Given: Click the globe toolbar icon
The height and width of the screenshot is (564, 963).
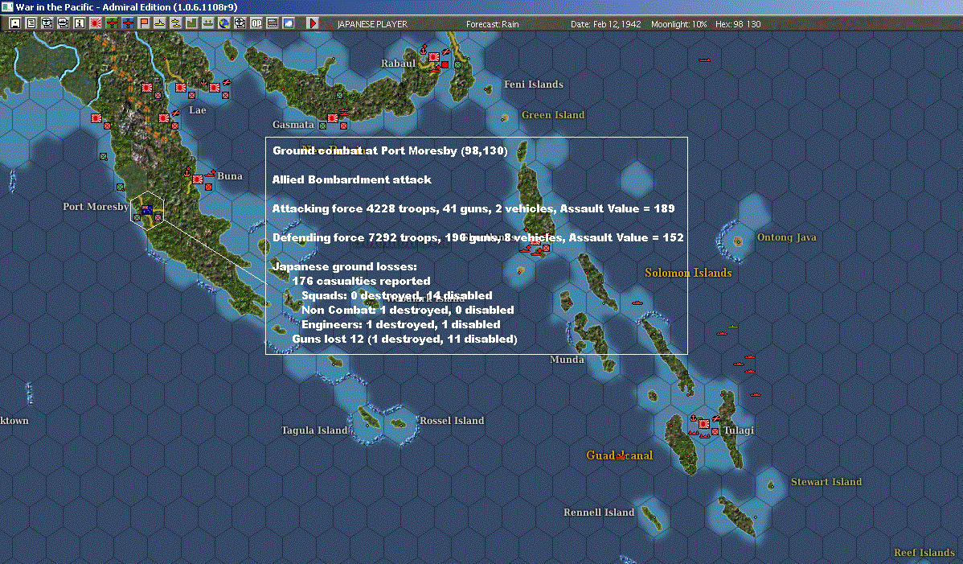Looking at the screenshot, I should (224, 23).
